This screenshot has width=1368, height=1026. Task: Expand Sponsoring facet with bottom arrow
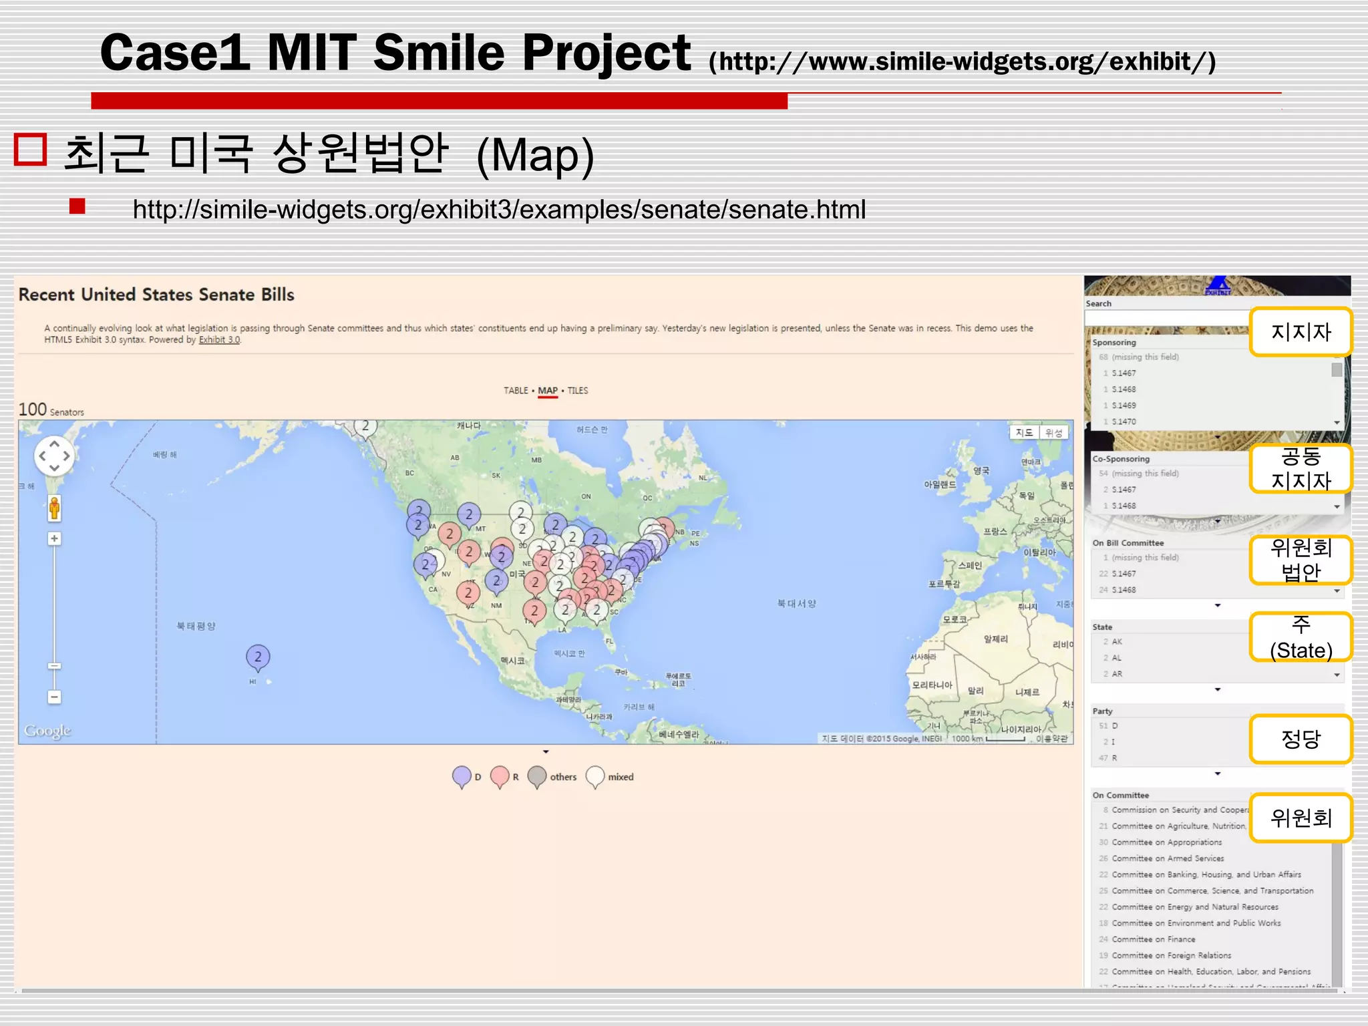coord(1217,437)
